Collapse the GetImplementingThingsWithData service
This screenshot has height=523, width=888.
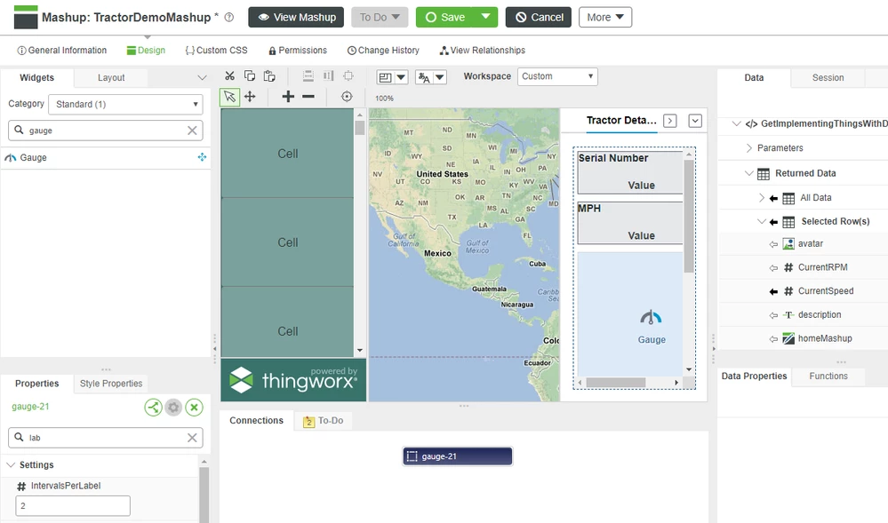736,123
